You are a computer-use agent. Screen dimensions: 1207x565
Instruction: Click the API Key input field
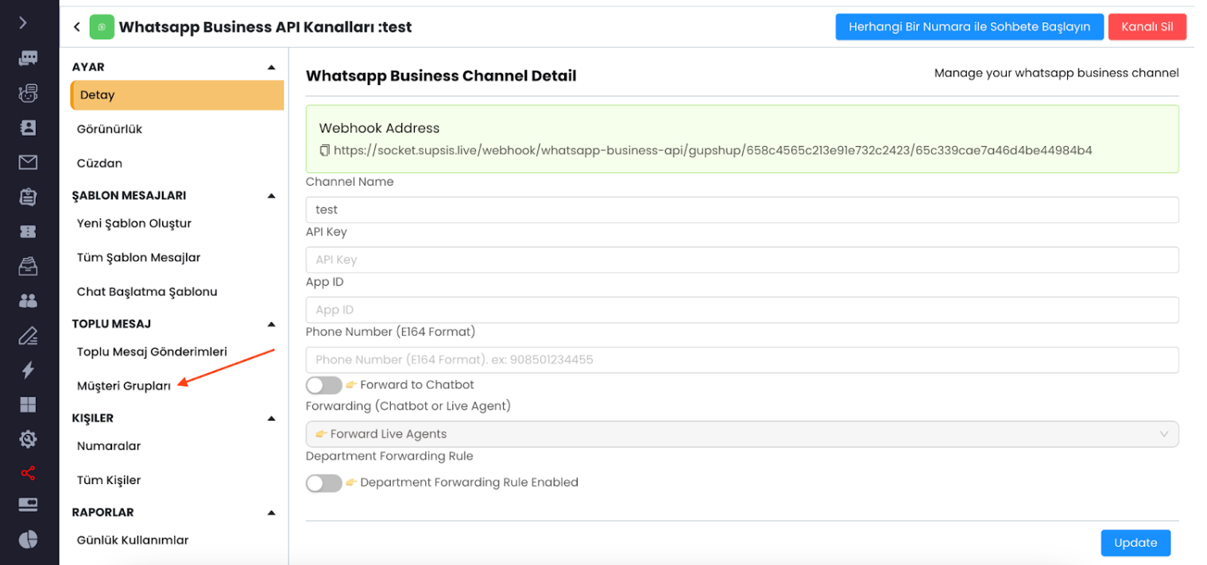click(742, 260)
